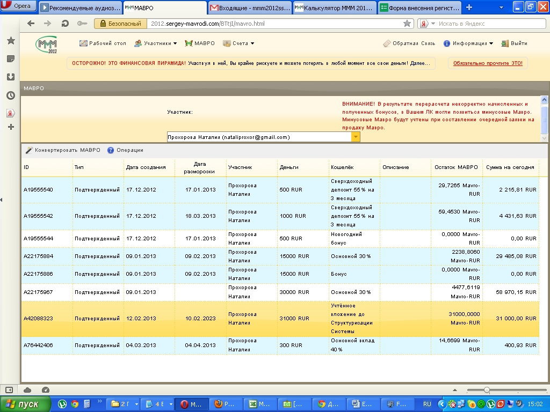Click the page zoom slider handle
Viewport: 550px width, 412px height.
(487, 390)
